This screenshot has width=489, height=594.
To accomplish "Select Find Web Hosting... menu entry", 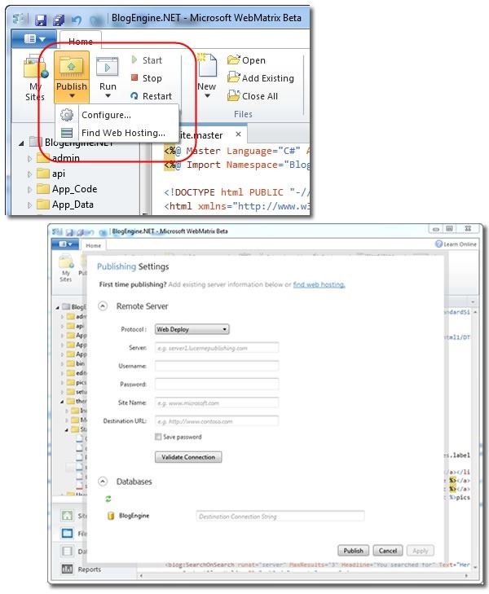I will tap(122, 133).
